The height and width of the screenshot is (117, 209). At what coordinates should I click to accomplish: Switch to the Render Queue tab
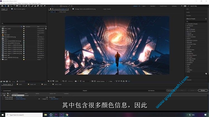7,84
